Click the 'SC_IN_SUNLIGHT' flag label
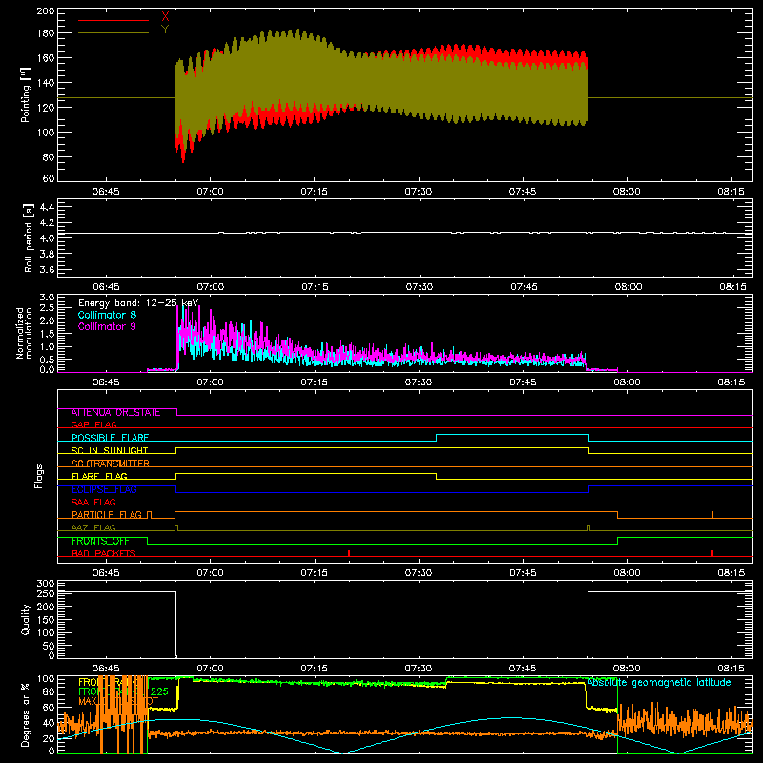The image size is (763, 763). coord(110,450)
